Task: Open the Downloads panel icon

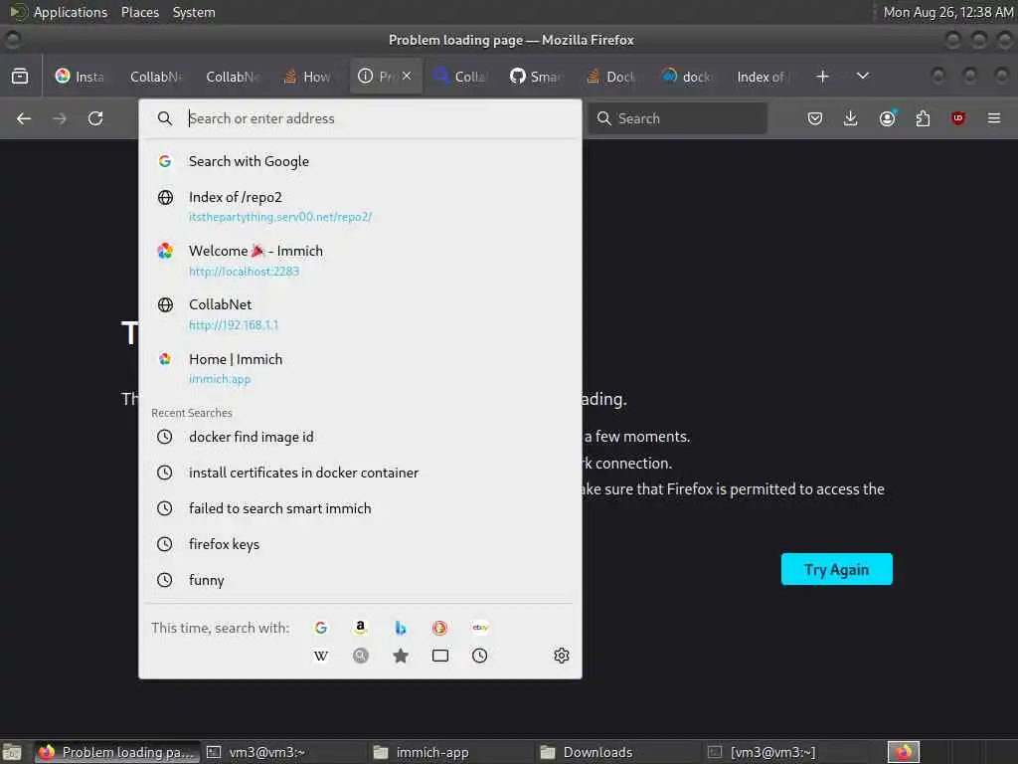Action: tap(851, 118)
